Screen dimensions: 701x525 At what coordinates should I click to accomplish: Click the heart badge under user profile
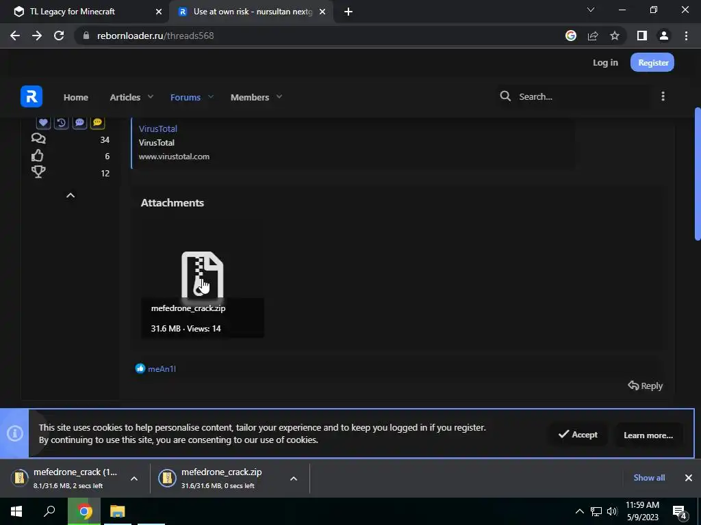(x=43, y=122)
